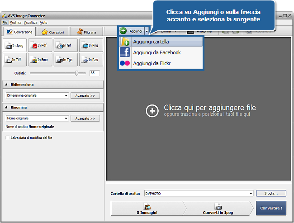Click the circled plus to add files

[x=152, y=111]
